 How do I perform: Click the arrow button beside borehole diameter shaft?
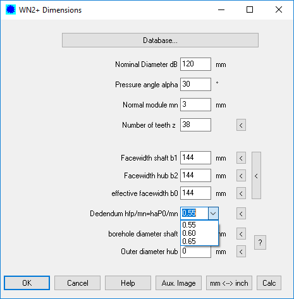tap(241, 234)
